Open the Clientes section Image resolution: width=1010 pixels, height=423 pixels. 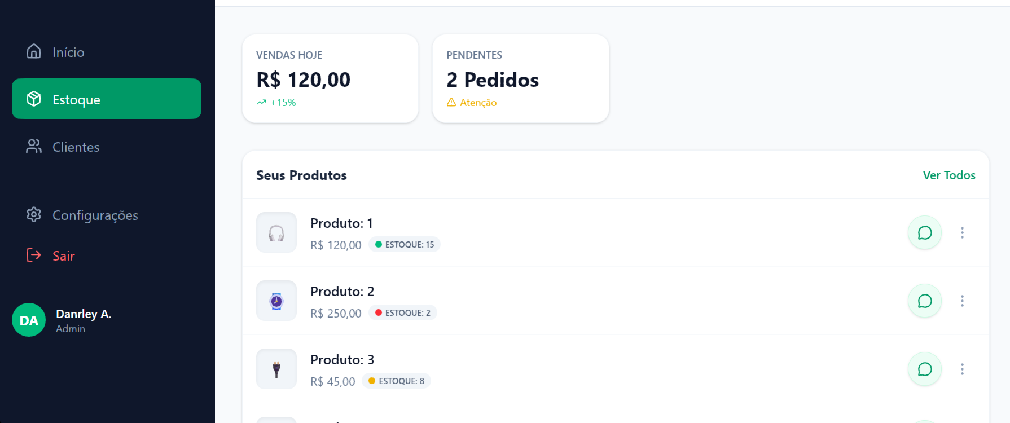coord(76,147)
